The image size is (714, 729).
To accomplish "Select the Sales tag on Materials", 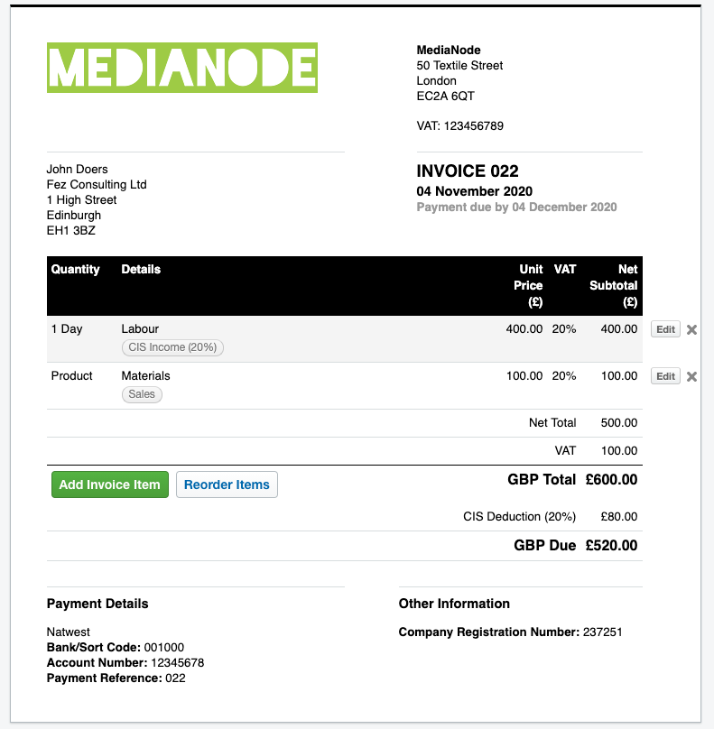I will point(142,394).
